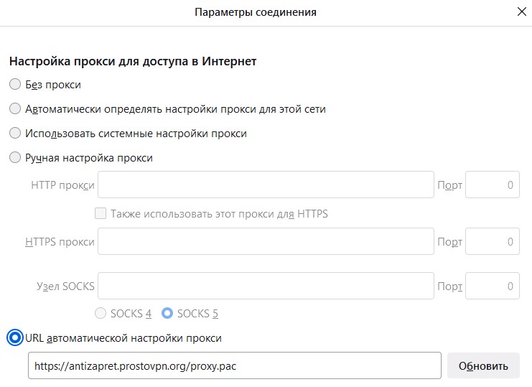The image size is (532, 387).
Task: Select "Использовать системные настройки прокси" radio
Action: tap(15, 134)
